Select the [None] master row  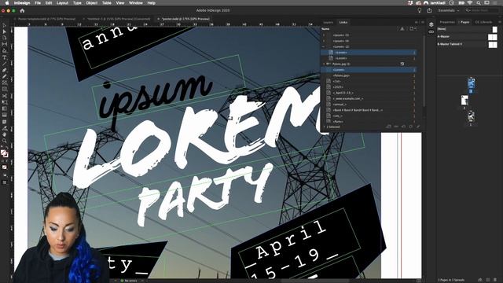pyautogui.click(x=467, y=29)
